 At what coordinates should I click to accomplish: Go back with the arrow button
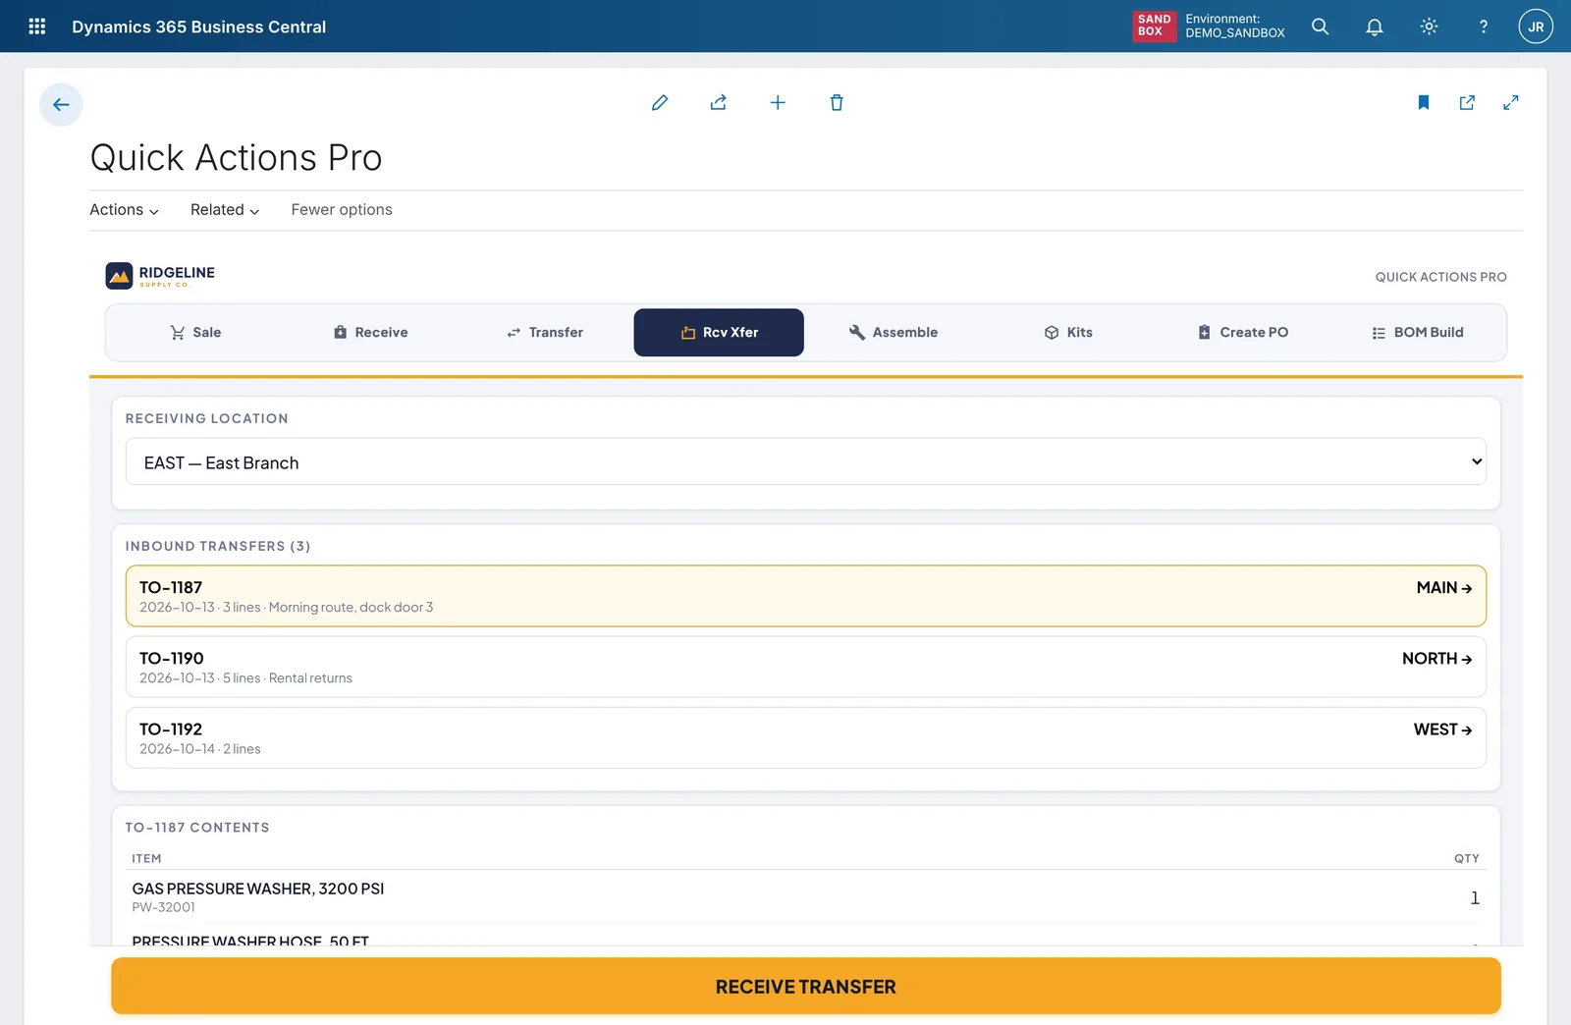[61, 104]
